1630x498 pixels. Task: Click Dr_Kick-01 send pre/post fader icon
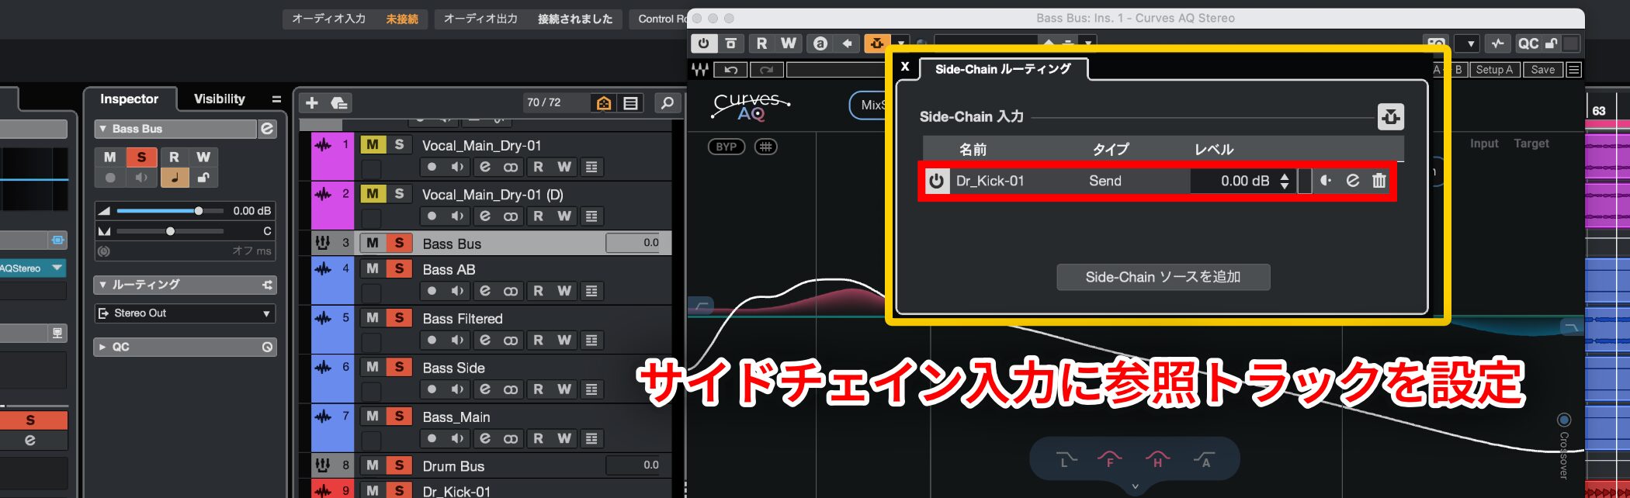[x=1326, y=181]
